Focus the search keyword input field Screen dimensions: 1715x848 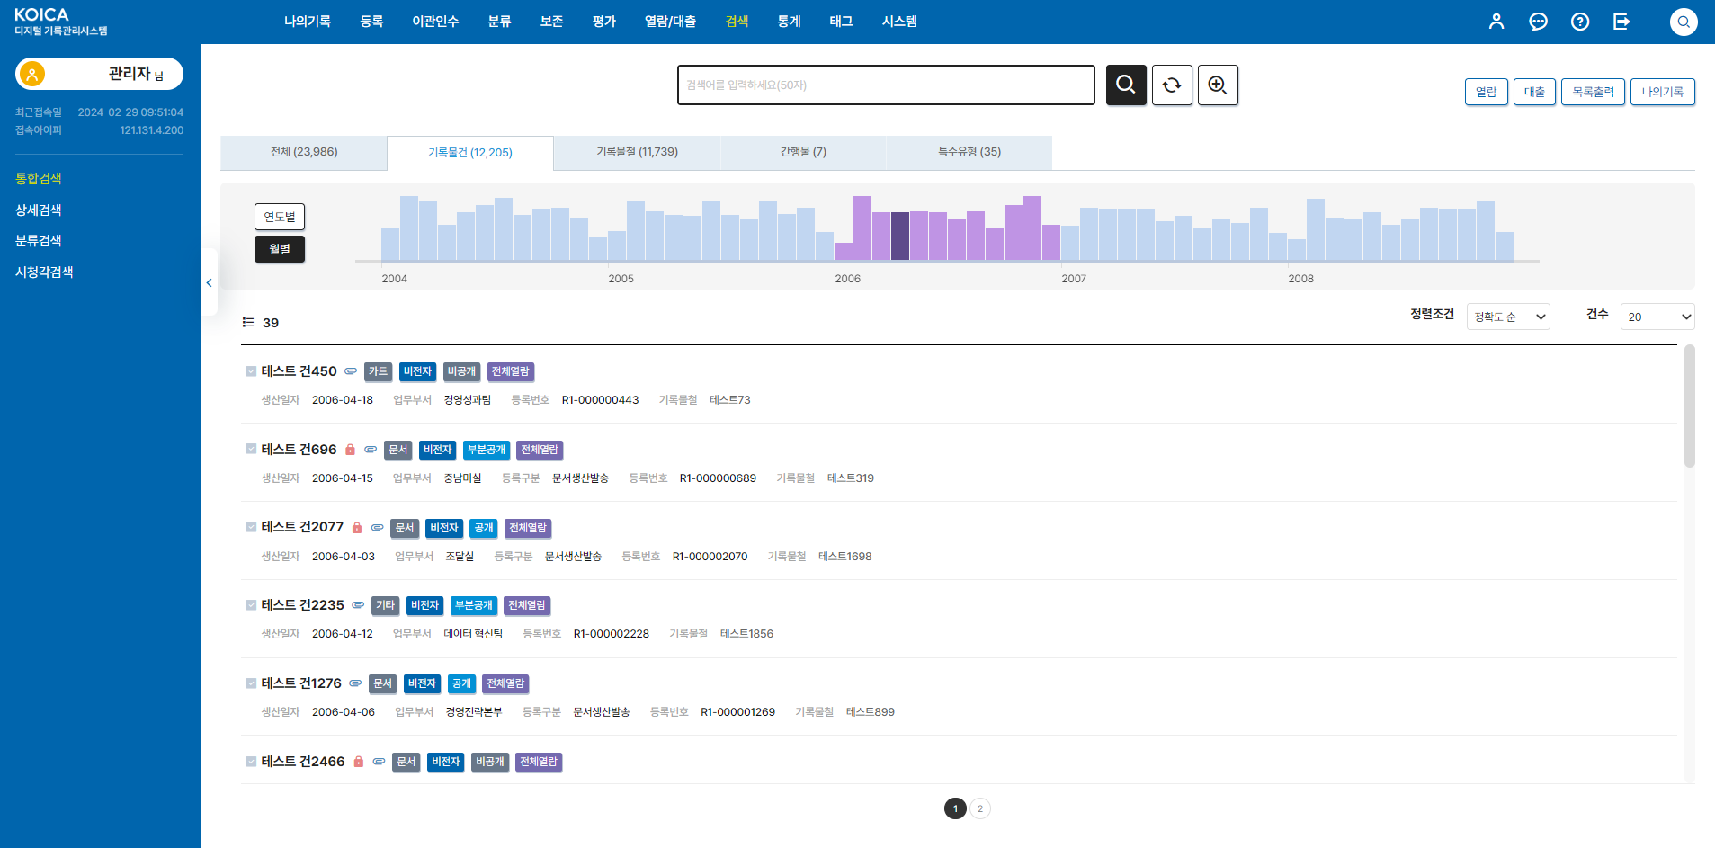886,85
